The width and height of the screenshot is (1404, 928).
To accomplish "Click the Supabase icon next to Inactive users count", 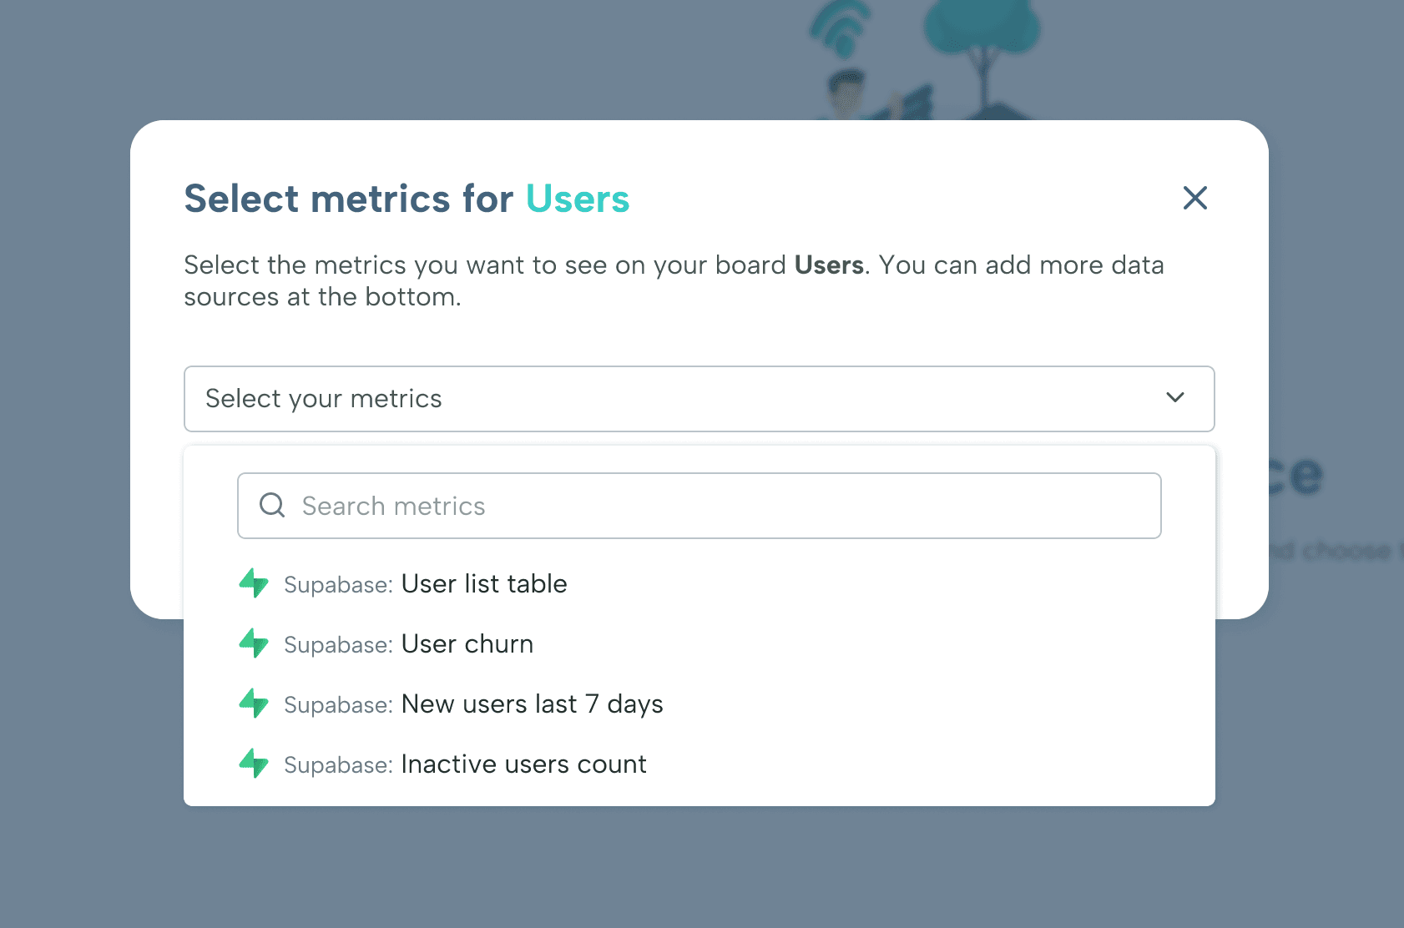I will [254, 764].
